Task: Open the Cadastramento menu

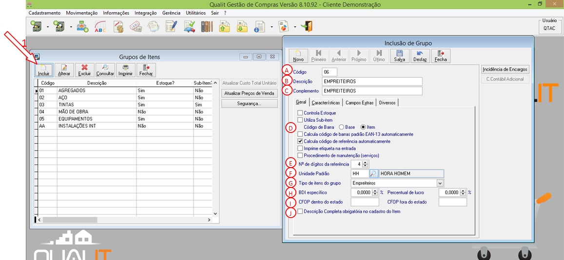Action: 44,13
